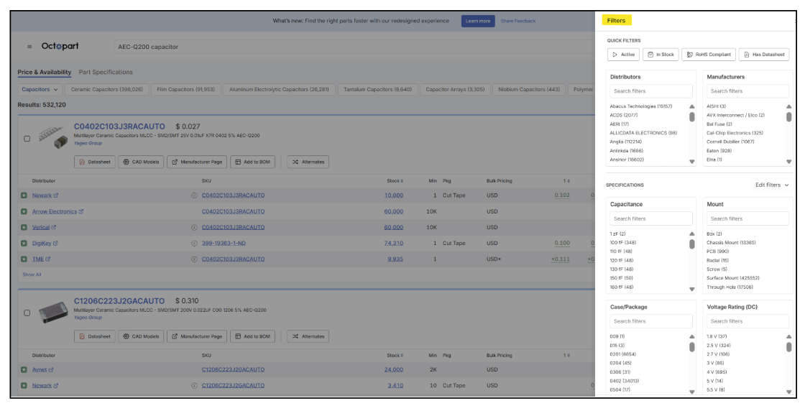Viewport: 805px width, 406px height.
Task: Click the Newark external link icon for C0402C103J3RACAUTO
Action: tap(56, 195)
